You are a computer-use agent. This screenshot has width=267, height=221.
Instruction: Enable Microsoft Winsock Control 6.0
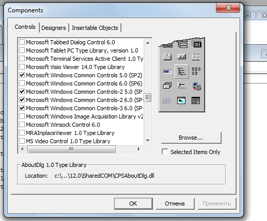coord(22,125)
